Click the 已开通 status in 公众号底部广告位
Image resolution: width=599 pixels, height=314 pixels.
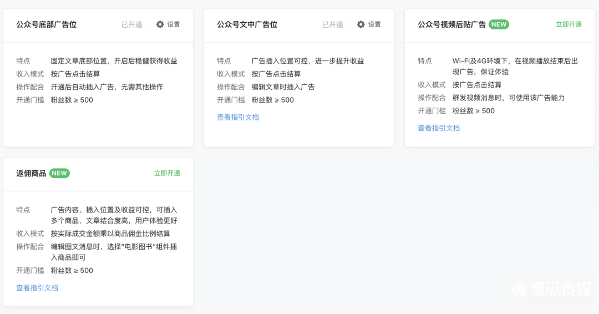tap(132, 24)
